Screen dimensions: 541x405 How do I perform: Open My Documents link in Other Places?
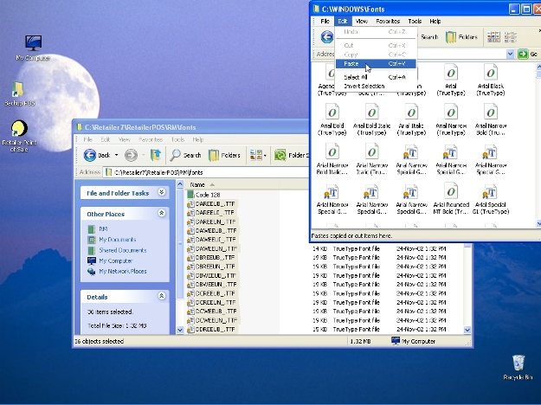[117, 240]
